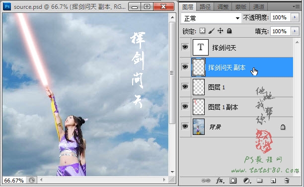
Task: Click the layers list scroll up arrow
Action: (297, 42)
